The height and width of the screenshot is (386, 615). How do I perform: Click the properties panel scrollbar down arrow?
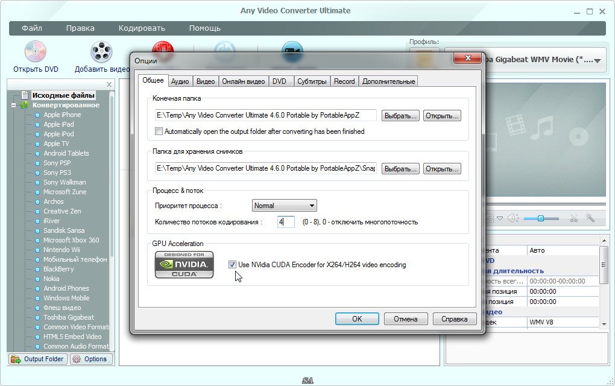(x=604, y=324)
